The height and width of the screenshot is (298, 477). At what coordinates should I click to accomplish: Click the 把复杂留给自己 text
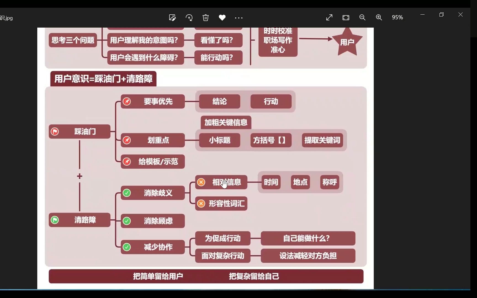254,276
